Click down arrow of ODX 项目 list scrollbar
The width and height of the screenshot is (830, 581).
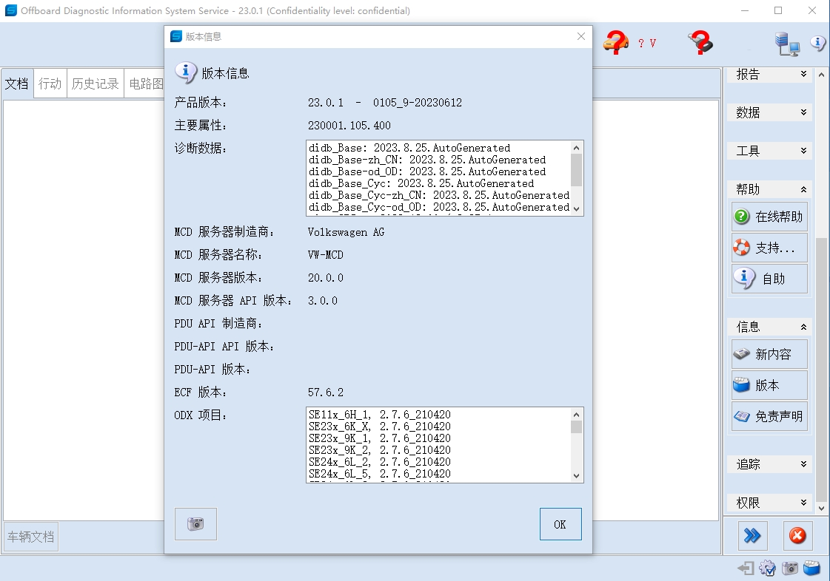point(577,476)
